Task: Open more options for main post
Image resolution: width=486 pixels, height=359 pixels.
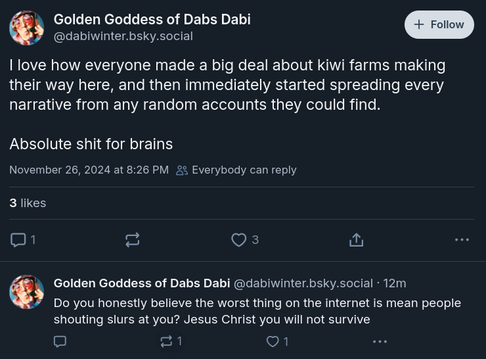Action: tap(462, 240)
